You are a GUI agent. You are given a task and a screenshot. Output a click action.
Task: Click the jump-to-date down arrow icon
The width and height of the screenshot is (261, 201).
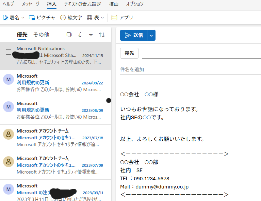tap(80, 35)
